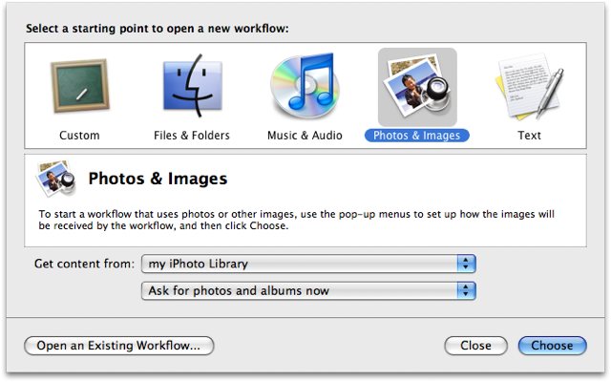Open the 'Ask for photos and albums now' menu

pos(308,290)
